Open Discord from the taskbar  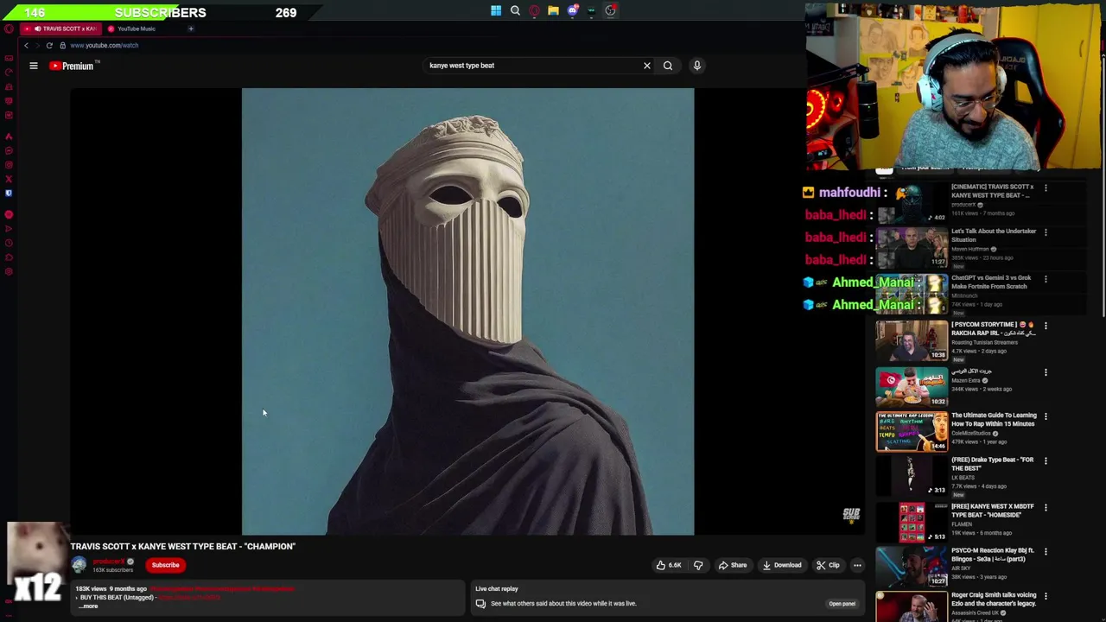572,10
